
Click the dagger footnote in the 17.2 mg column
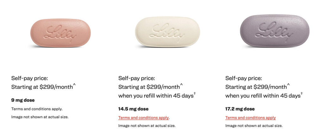[302, 94]
